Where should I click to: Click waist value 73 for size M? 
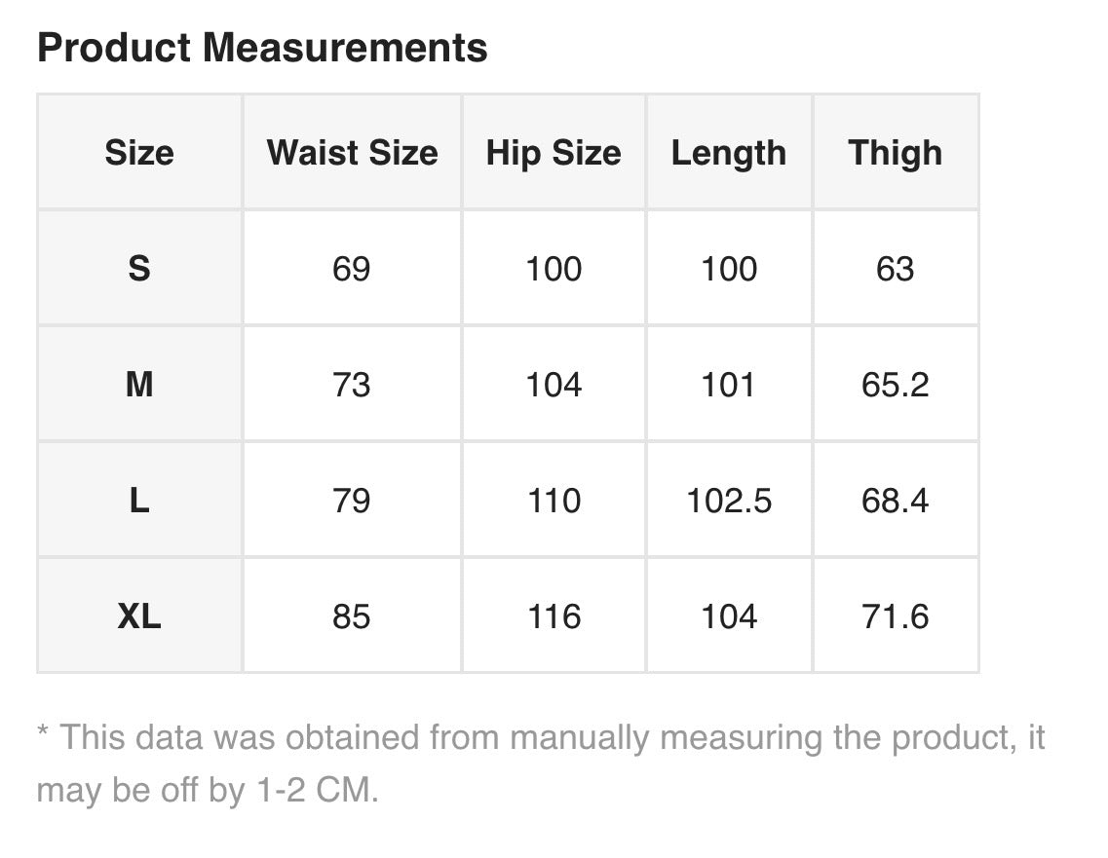(352, 385)
